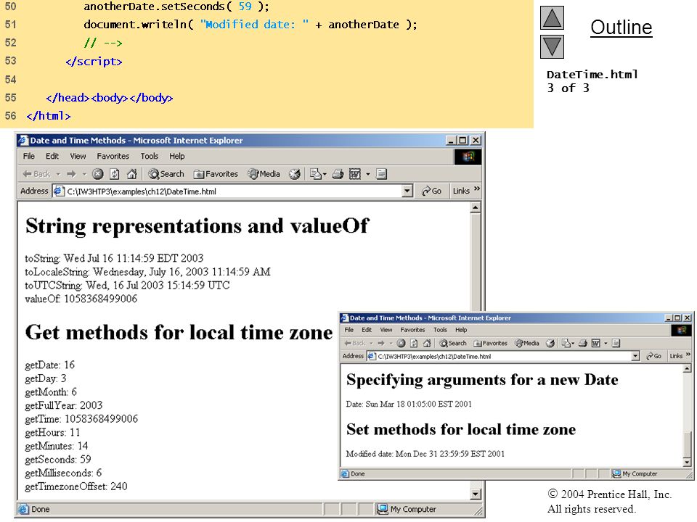Expand the Links chevron in large IE window
Viewport: 697px width, 522px height.
click(x=477, y=188)
